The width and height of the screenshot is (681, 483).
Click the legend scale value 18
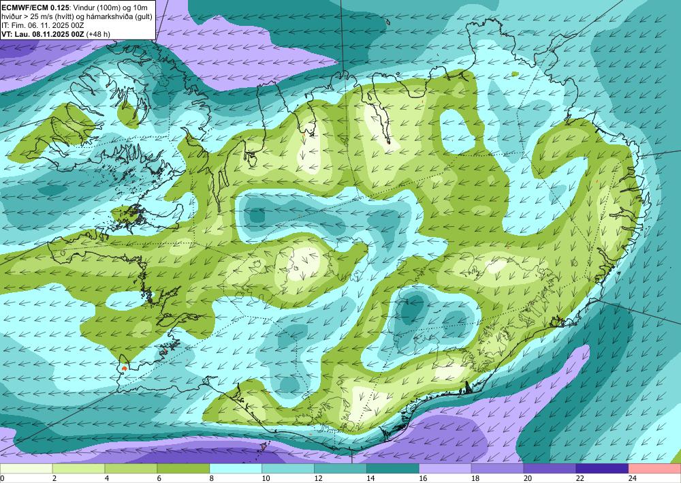pyautogui.click(x=475, y=478)
